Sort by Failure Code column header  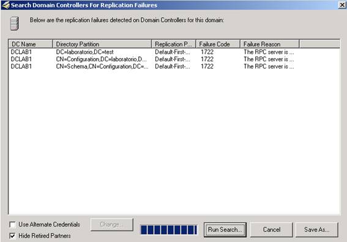(x=218, y=44)
